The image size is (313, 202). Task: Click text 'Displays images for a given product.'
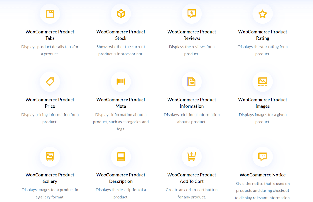pyautogui.click(x=263, y=118)
